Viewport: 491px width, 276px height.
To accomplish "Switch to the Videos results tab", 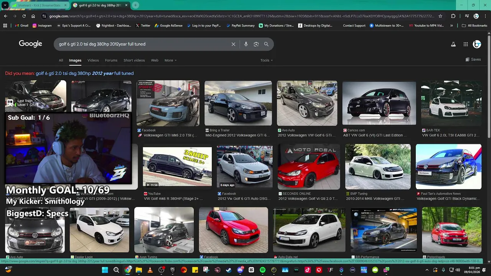I will pyautogui.click(x=93, y=60).
